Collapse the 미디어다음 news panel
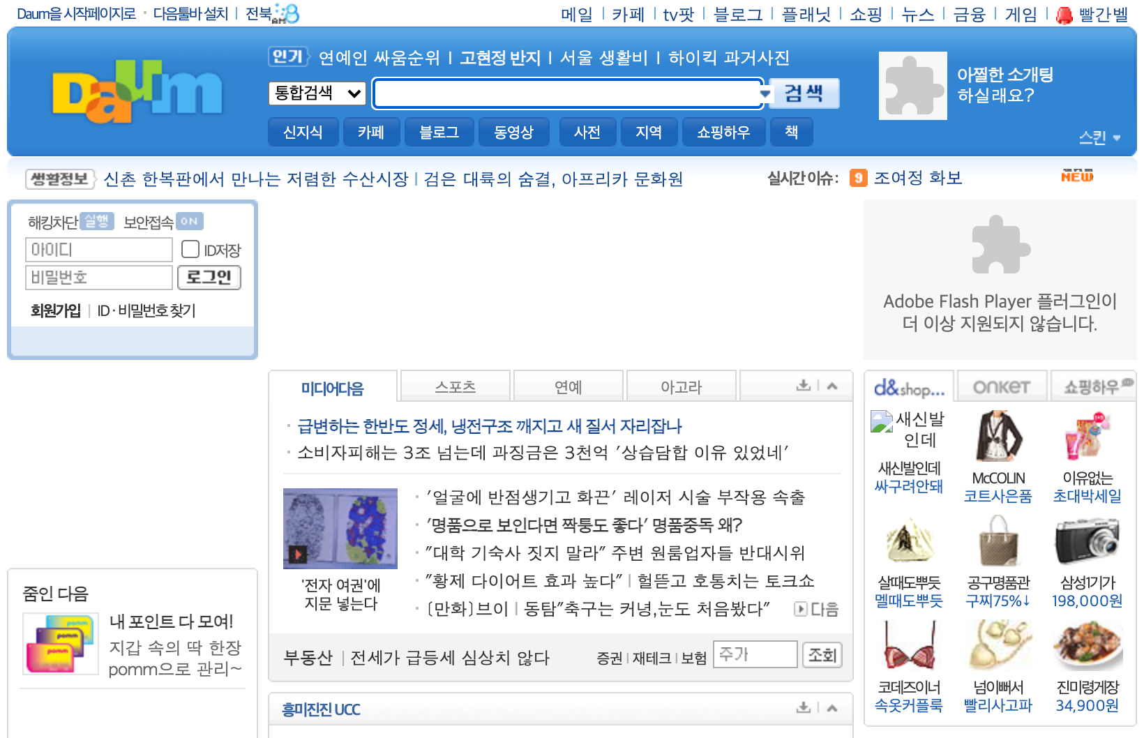 click(832, 386)
